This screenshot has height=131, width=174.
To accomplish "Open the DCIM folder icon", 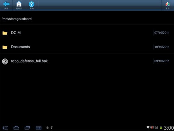I will pyautogui.click(x=5, y=33).
